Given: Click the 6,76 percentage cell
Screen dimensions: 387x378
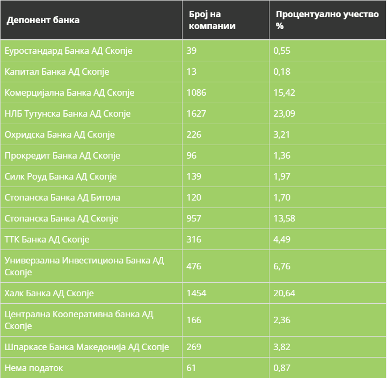Looking at the screenshot, I should tap(328, 266).
